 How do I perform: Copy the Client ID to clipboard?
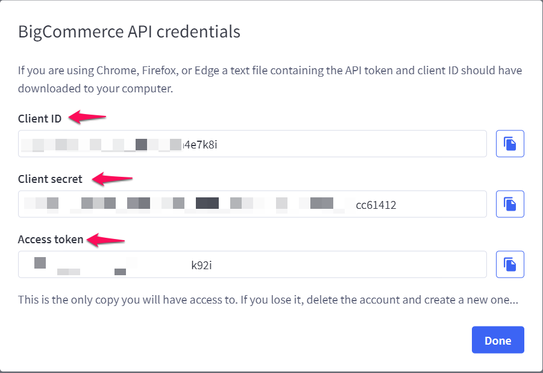(x=510, y=144)
